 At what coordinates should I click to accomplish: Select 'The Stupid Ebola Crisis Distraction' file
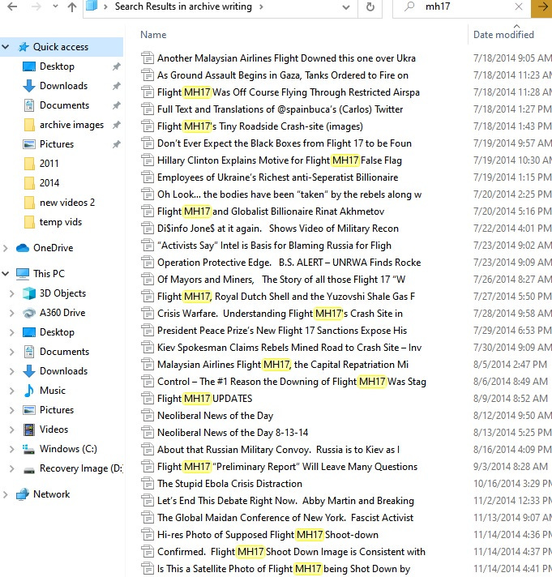tap(229, 484)
